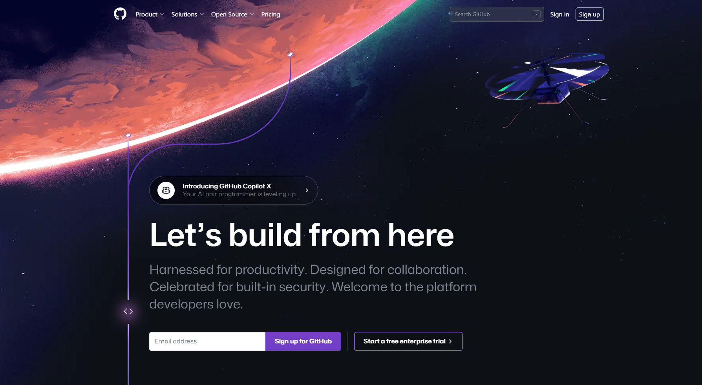Click the code brackets icon on the timeline
This screenshot has width=702, height=385.
pos(128,311)
